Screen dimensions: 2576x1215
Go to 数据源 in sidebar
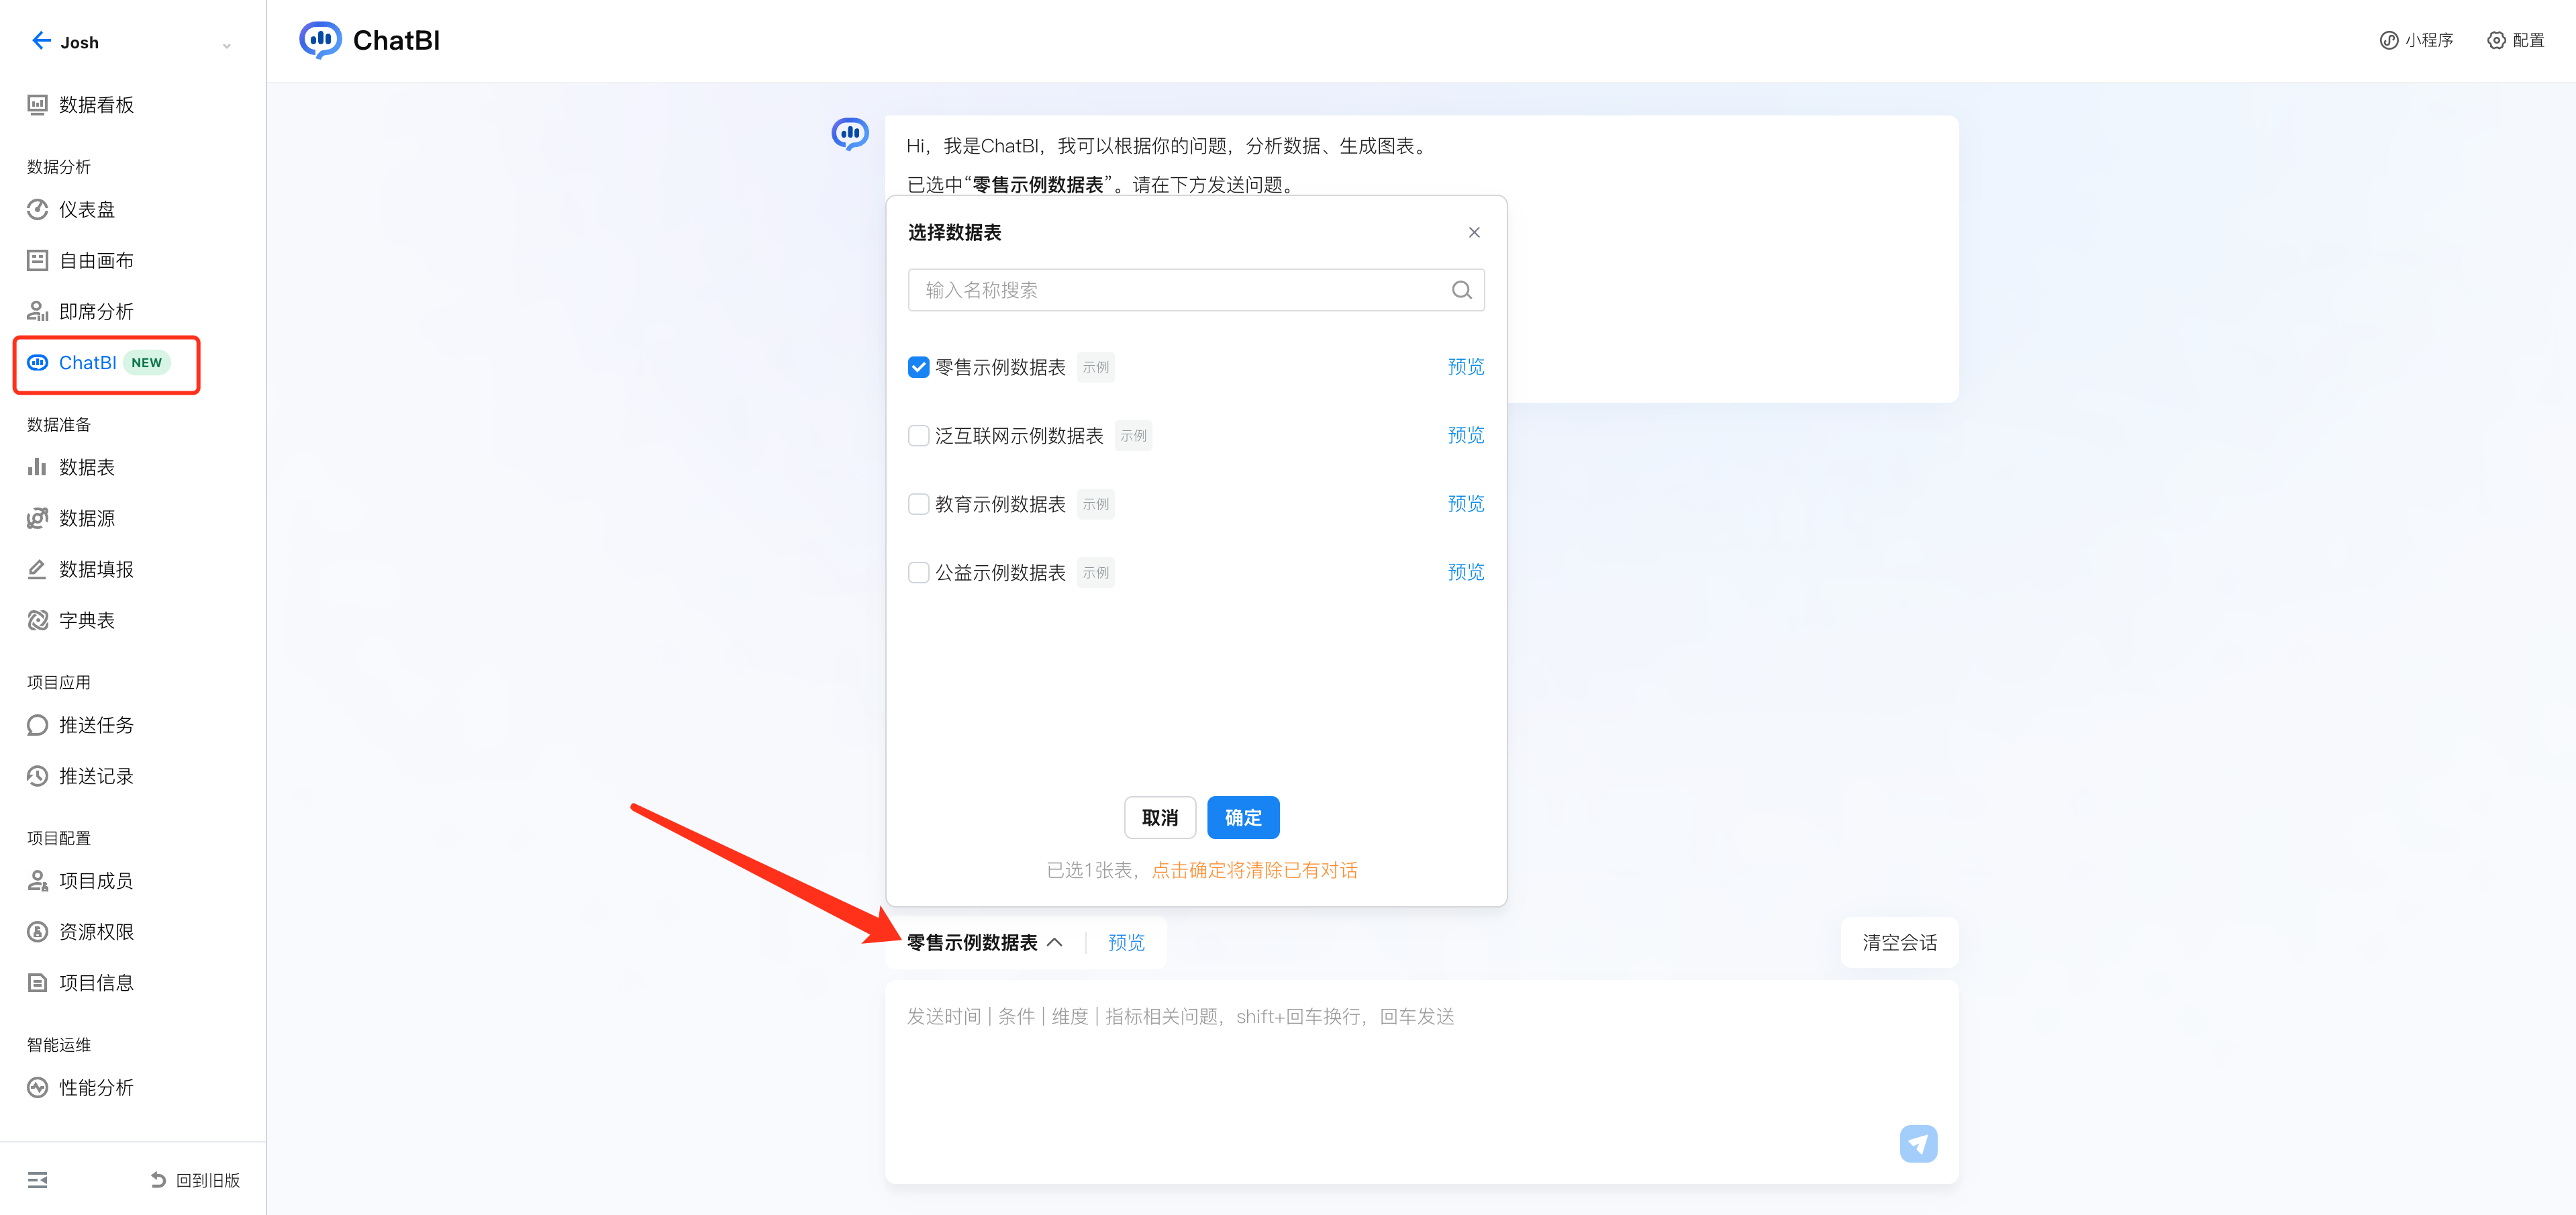coord(87,518)
